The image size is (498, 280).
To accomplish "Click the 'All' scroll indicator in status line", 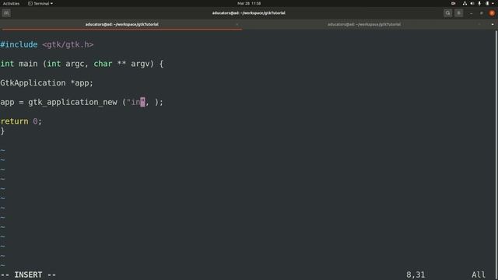I will coord(479,275).
